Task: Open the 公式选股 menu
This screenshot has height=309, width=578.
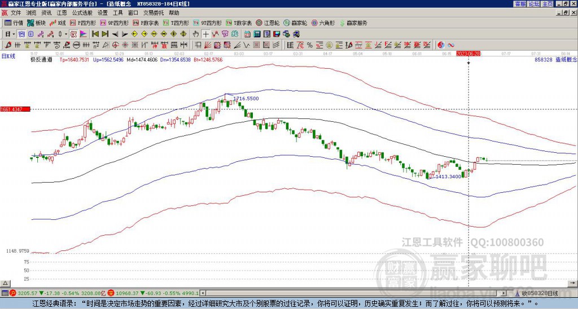Action: pos(82,13)
